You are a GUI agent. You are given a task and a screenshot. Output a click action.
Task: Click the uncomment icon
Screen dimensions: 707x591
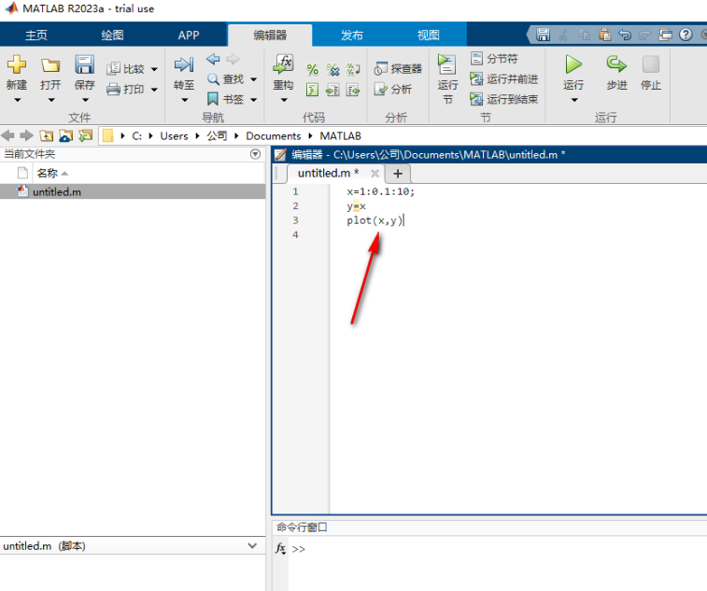pos(332,69)
